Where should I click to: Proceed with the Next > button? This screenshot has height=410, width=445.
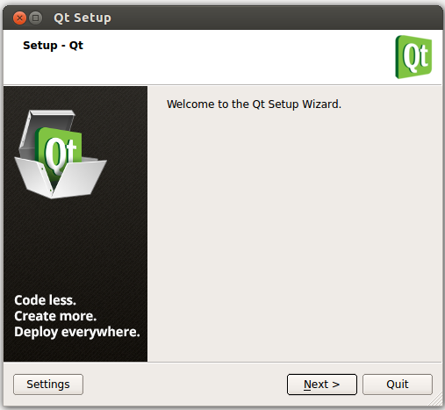pyautogui.click(x=322, y=385)
